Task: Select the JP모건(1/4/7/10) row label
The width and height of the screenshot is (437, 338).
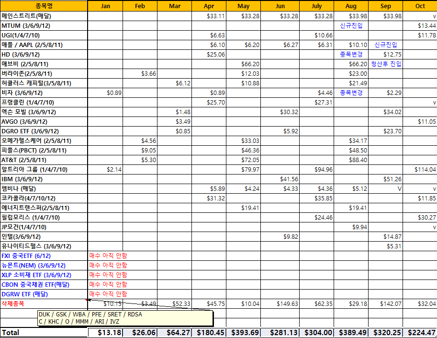Action: tap(44, 227)
